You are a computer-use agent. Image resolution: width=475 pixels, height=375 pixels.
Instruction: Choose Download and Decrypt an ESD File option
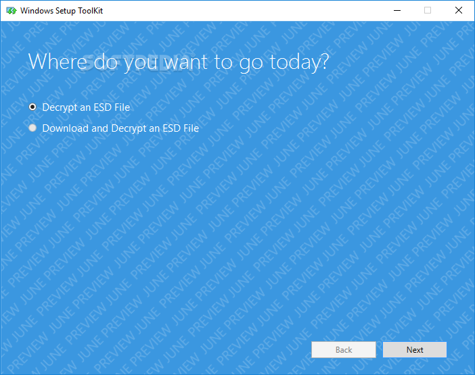(32, 128)
